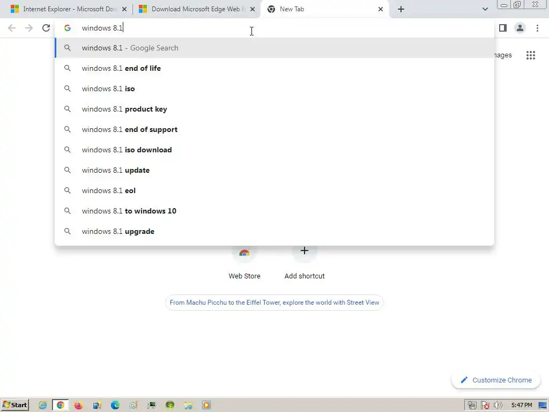Reload the page with the refresh icon
This screenshot has width=549, height=412.
46,28
